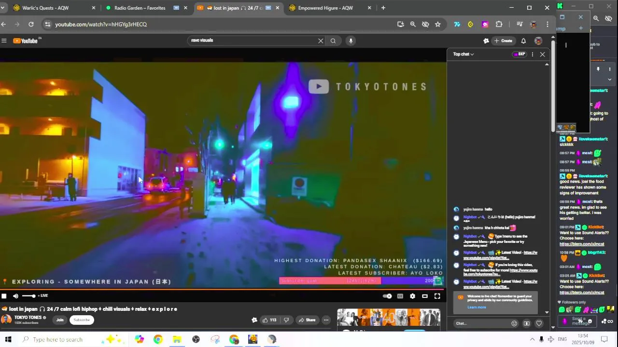This screenshot has width=618, height=347.
Task: Jump to LIVE in the player
Action: click(43, 296)
